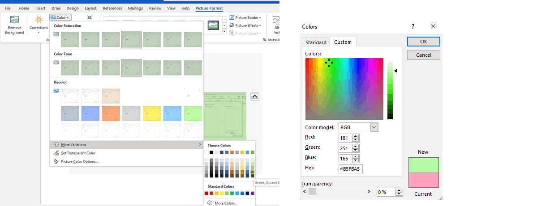Switch to the Insert tab
This screenshot has width=550, height=206.
pos(40,8)
